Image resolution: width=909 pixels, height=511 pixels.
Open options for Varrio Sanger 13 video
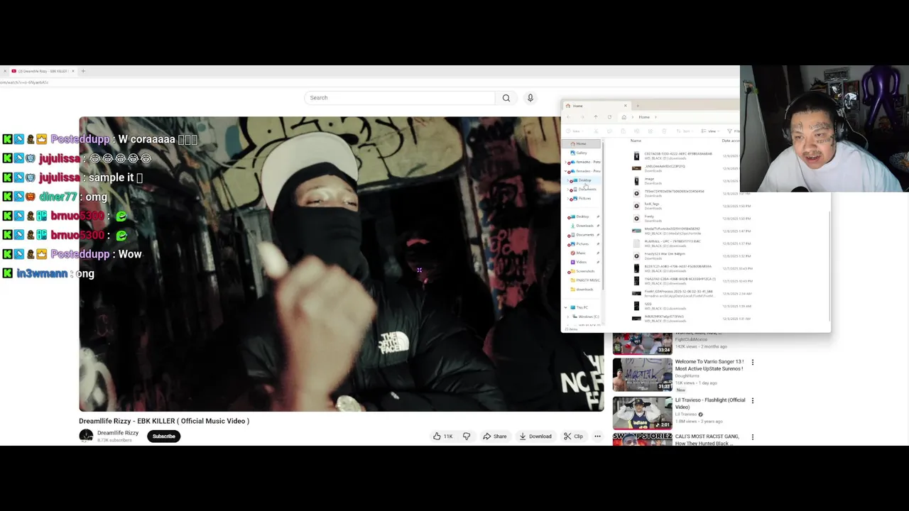(753, 363)
